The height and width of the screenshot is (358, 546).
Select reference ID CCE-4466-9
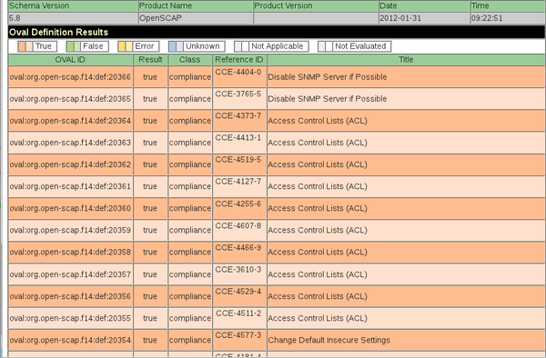[238, 247]
